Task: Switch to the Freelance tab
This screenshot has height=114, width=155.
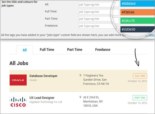Action: pyautogui.click(x=103, y=50)
